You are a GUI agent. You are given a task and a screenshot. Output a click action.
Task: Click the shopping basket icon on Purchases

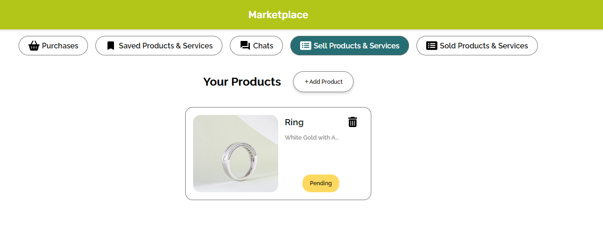(x=34, y=46)
